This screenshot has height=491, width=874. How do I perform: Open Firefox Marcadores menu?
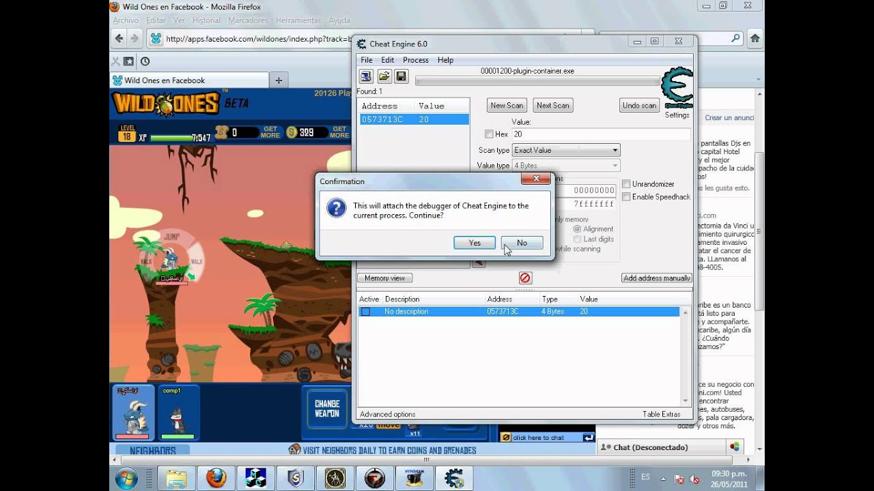pyautogui.click(x=248, y=20)
